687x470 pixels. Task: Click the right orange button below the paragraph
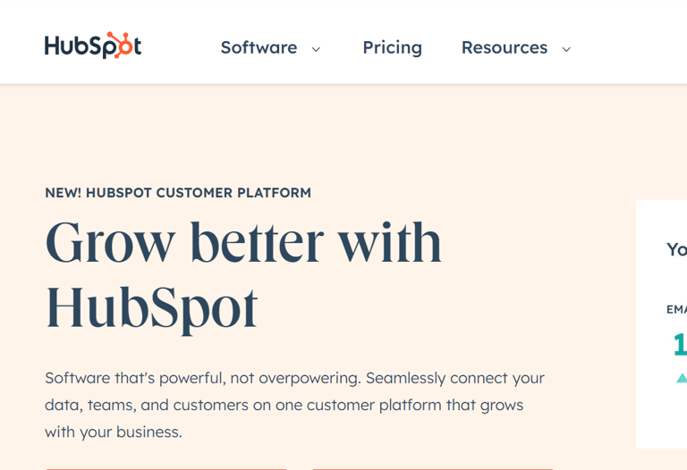[x=433, y=469]
